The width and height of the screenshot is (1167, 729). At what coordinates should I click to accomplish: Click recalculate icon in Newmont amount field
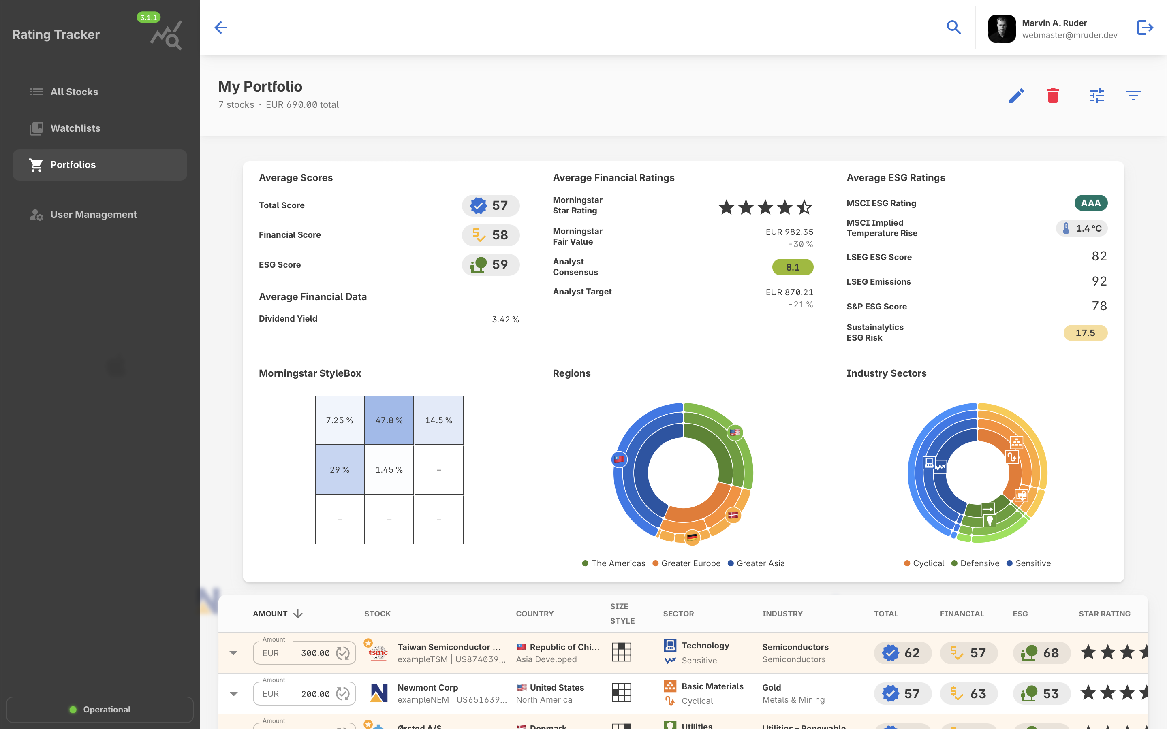tap(343, 693)
